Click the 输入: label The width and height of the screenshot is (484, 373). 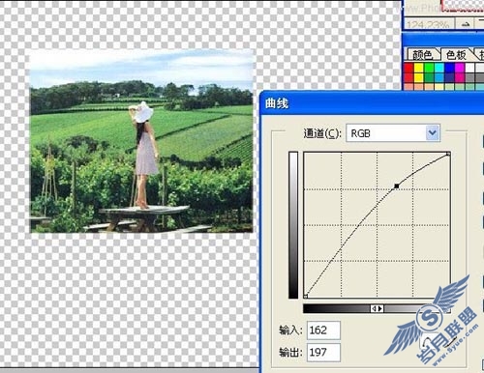(290, 330)
